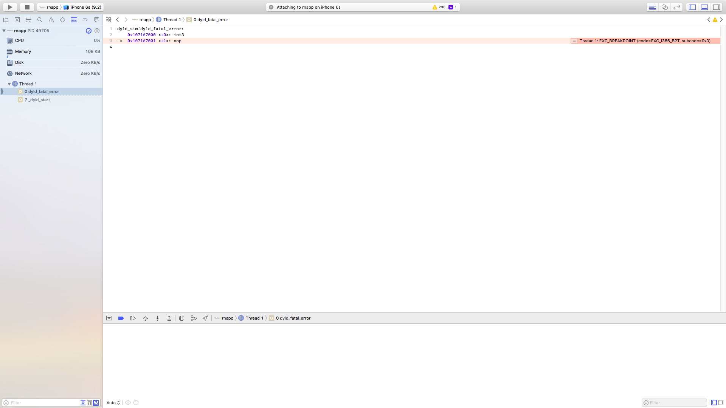Click the Simulate Location arrow icon
Image resolution: width=726 pixels, height=408 pixels.
click(205, 318)
